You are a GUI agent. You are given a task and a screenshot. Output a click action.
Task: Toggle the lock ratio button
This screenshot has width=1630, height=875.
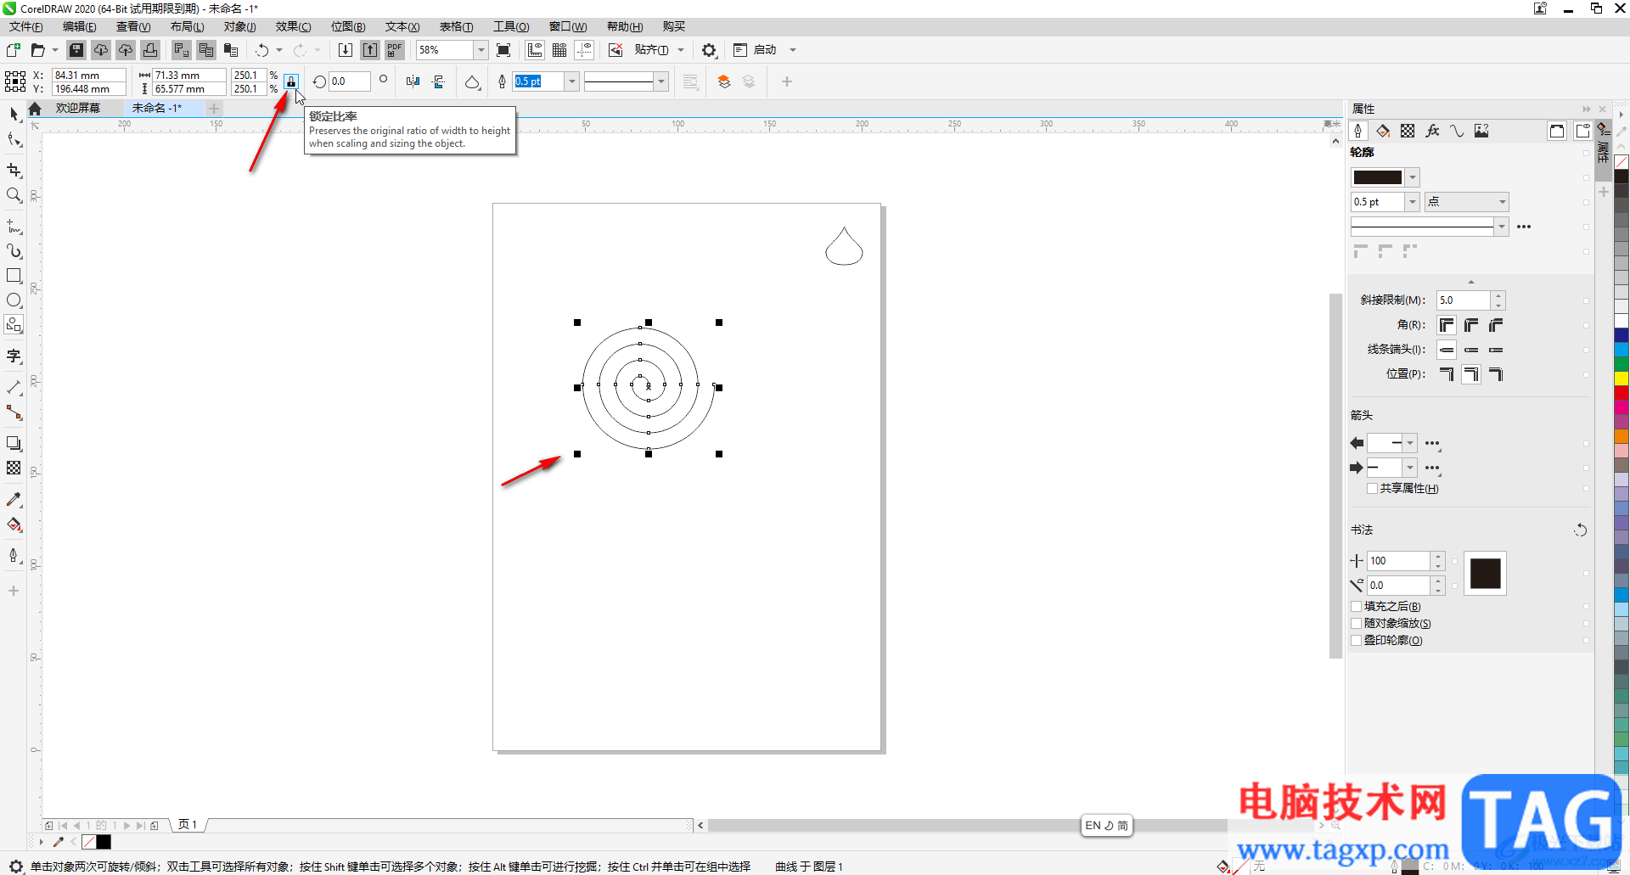(290, 81)
